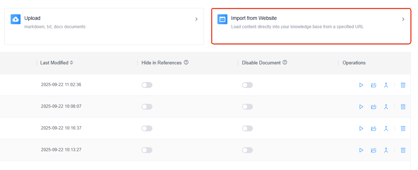Open the Import from Website chevron arrow
The width and height of the screenshot is (418, 170).
pyautogui.click(x=403, y=19)
